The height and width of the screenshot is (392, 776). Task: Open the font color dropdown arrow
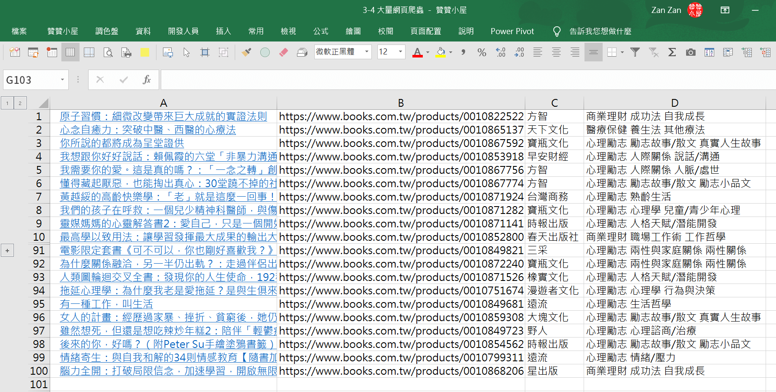[x=428, y=52]
